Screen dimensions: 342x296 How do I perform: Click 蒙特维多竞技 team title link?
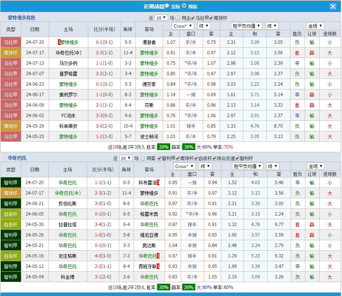point(22,18)
